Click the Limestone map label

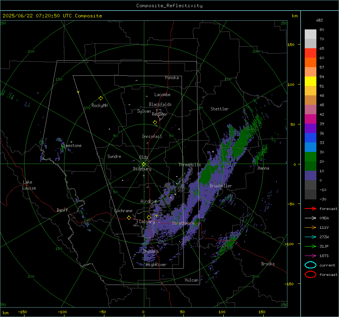pyautogui.click(x=71, y=145)
